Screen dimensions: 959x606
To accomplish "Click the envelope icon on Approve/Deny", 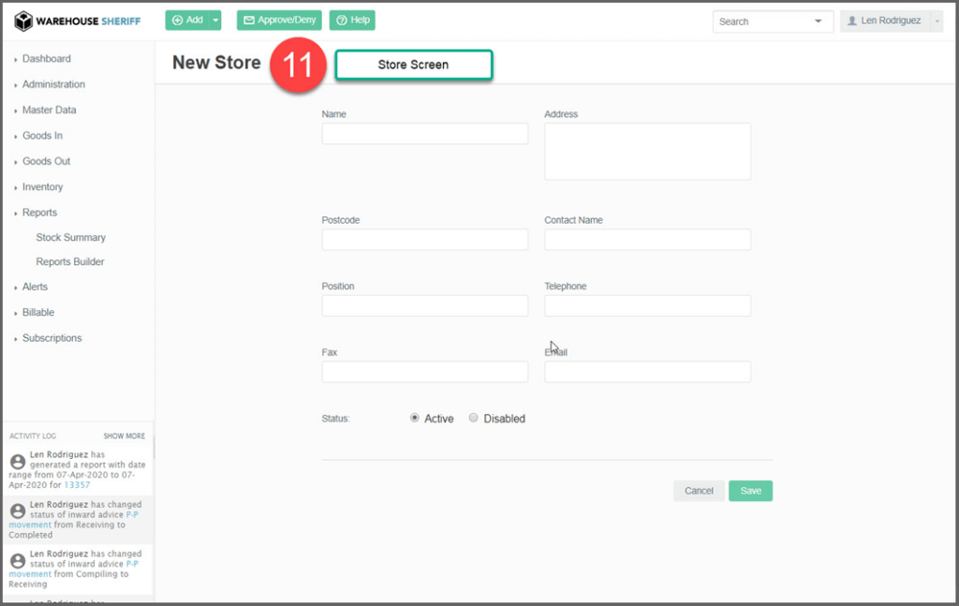I will [x=249, y=20].
